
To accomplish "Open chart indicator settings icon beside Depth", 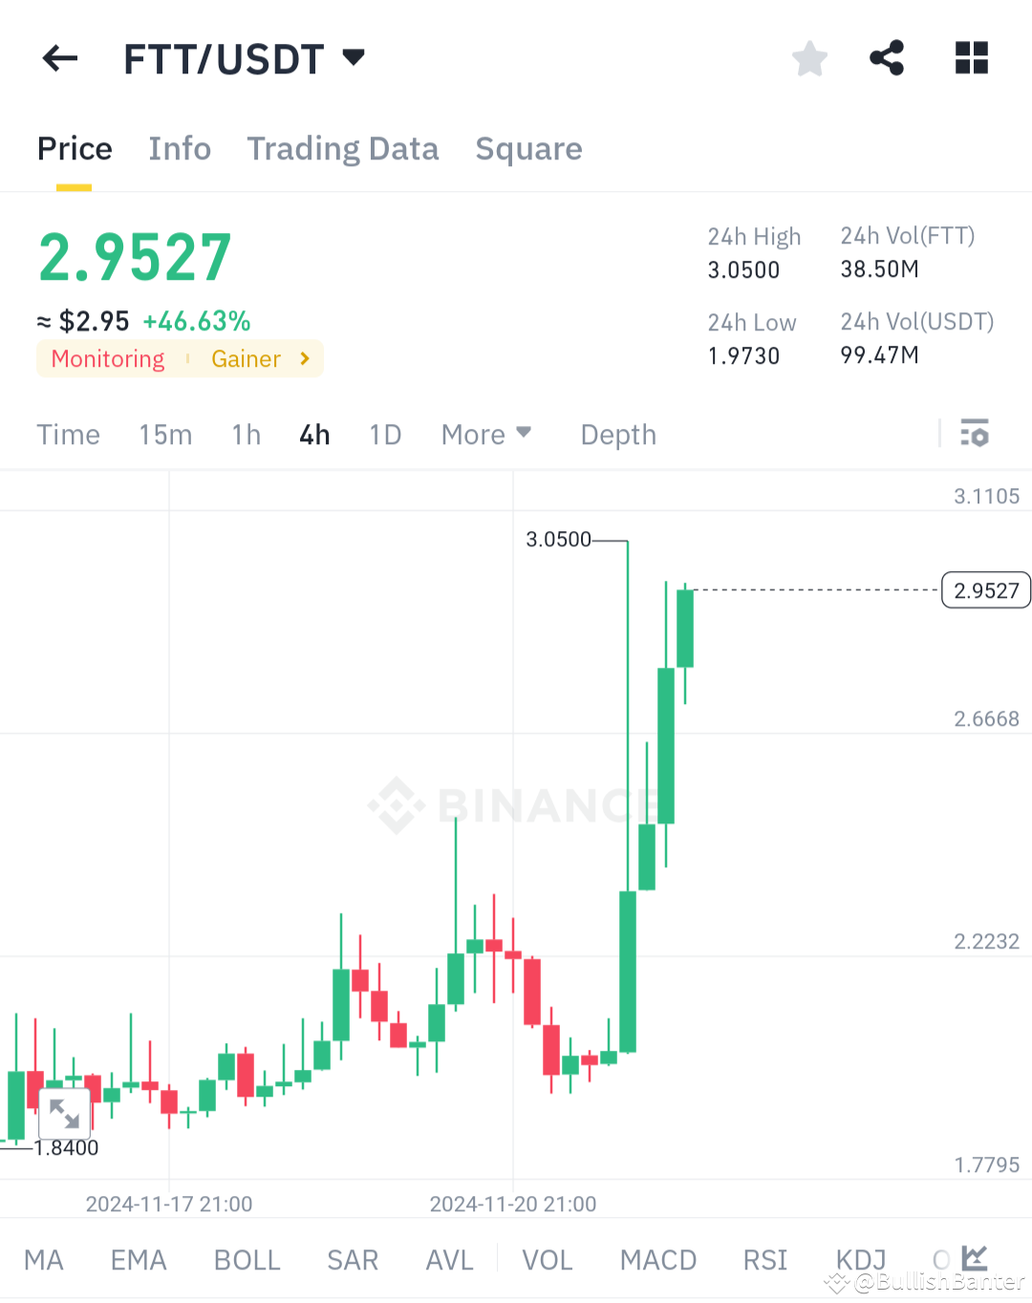I will pos(976,434).
